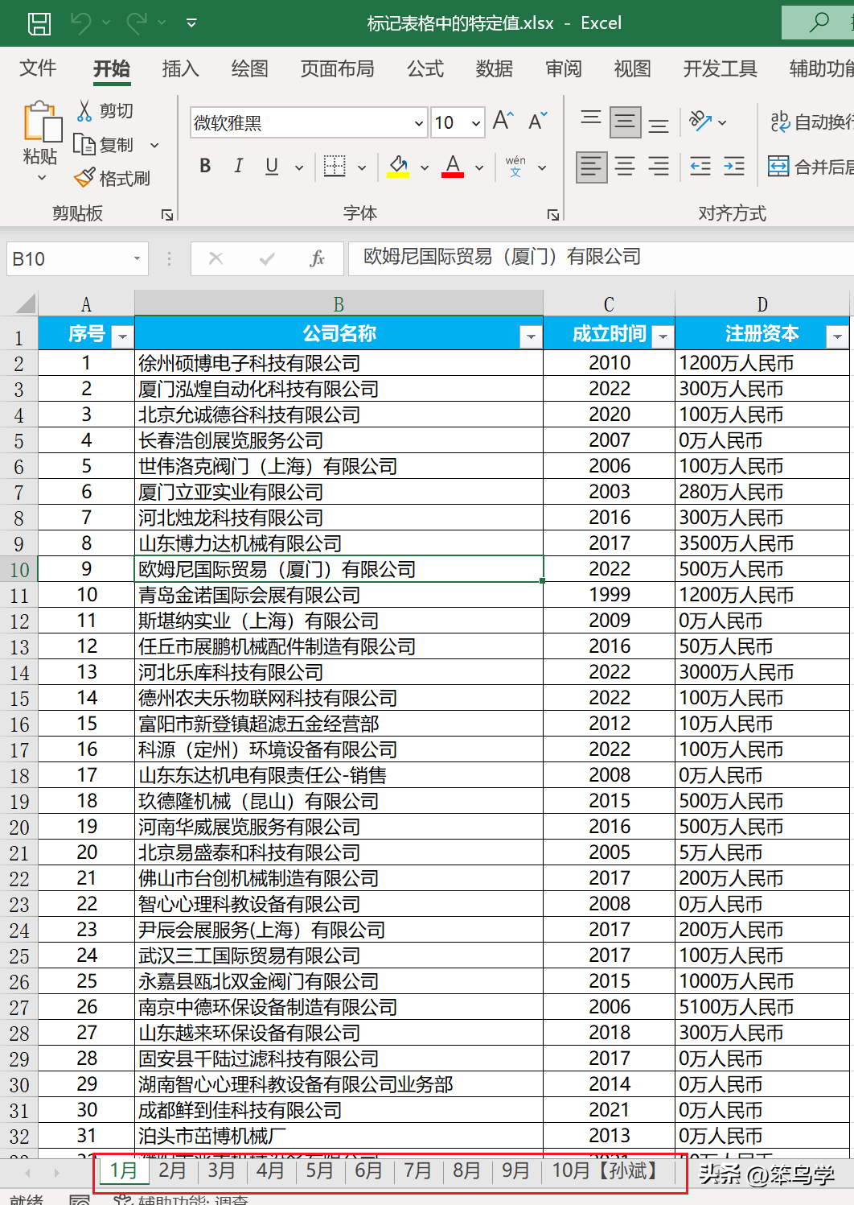
Task: Apply cell borders with the borders icon
Action: pos(335,167)
